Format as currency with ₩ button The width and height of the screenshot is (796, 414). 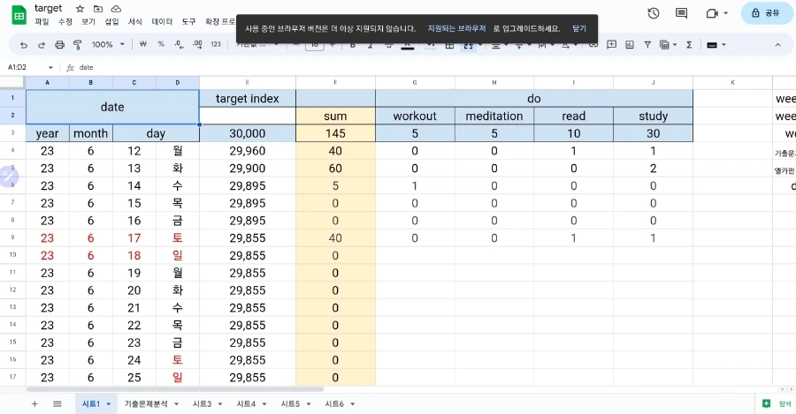tap(143, 45)
